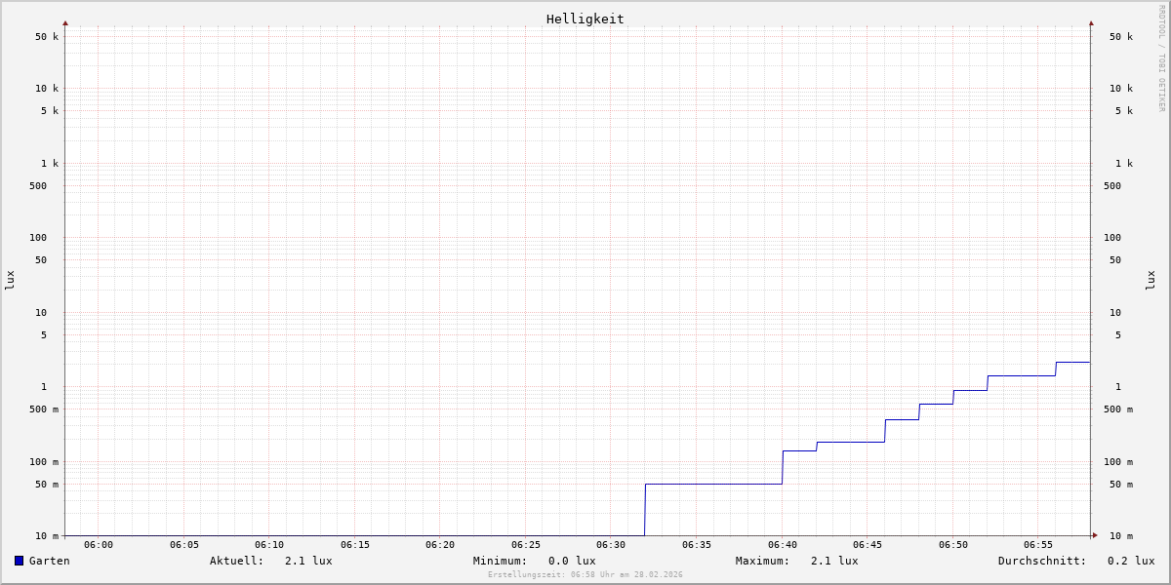Image resolution: width=1171 pixels, height=585 pixels.
Task: Click the 06:40 time axis label
Action: point(783,545)
